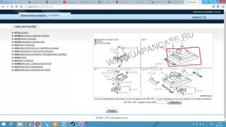The width and height of the screenshot is (226, 127).
Task: Go forward using browser forward arrow
Action: click(x=7, y=6)
